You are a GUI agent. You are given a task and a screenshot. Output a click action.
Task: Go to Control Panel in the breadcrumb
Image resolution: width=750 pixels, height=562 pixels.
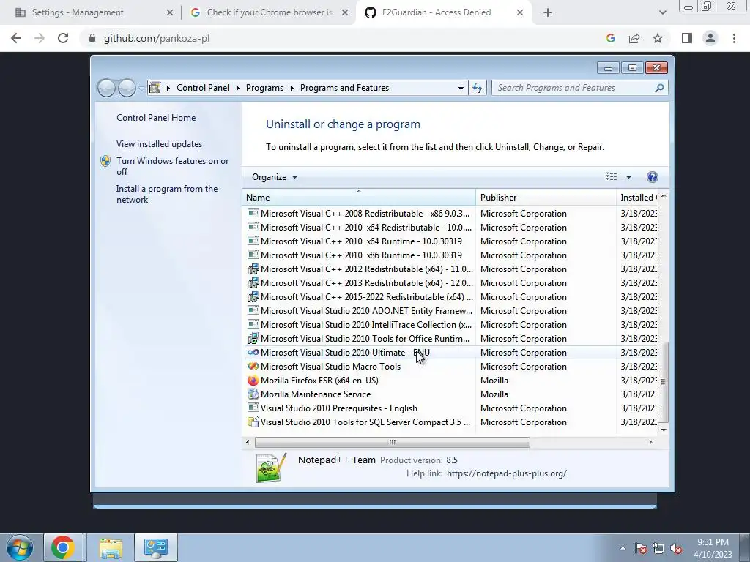[x=203, y=88]
